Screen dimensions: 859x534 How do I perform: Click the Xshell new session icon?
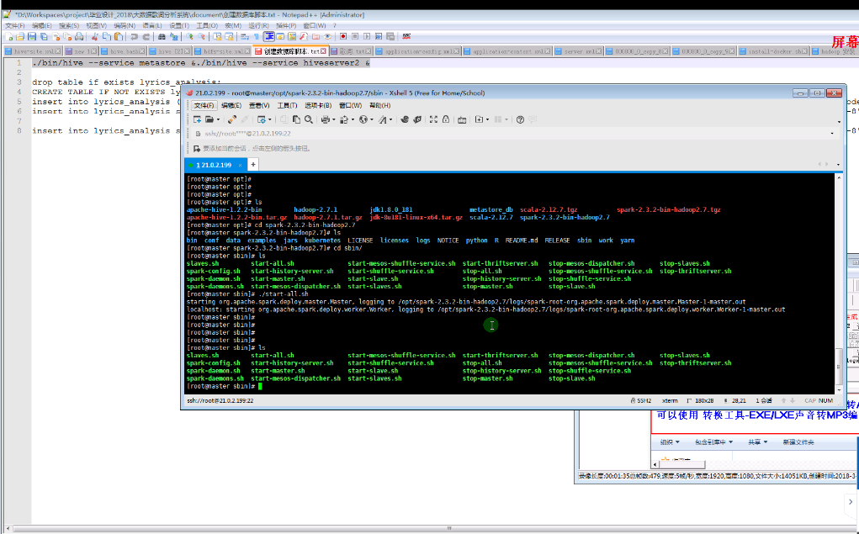(x=197, y=119)
